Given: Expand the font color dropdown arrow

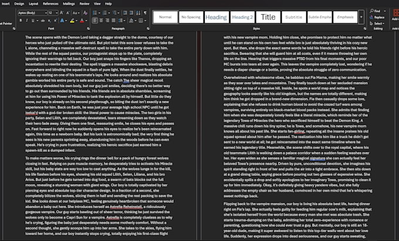Looking at the screenshot, I should pos(86,21).
